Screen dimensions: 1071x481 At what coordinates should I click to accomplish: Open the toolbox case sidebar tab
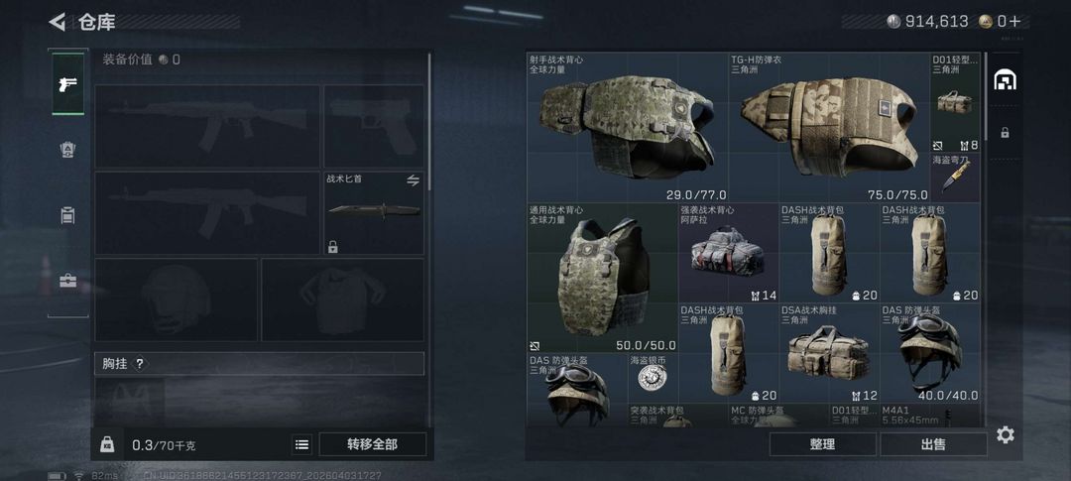pyautogui.click(x=68, y=280)
